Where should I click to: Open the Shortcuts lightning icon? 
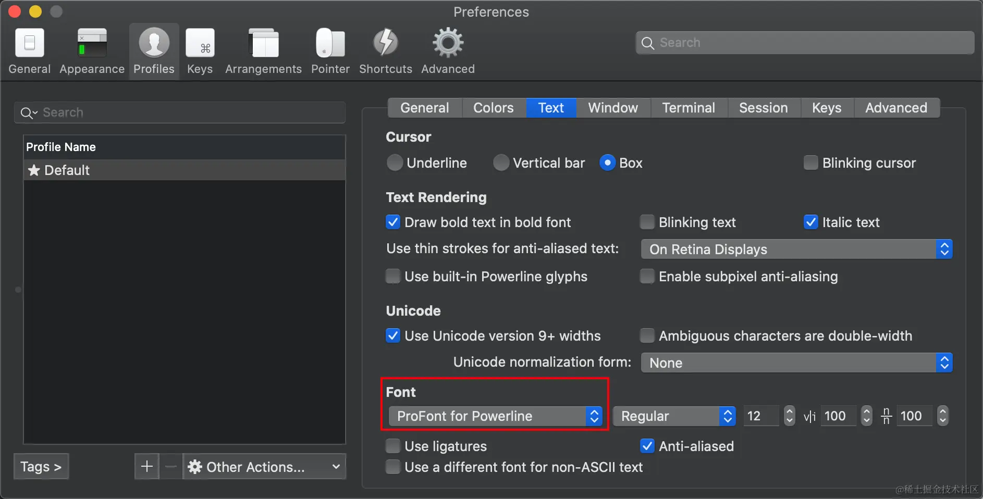(x=386, y=44)
